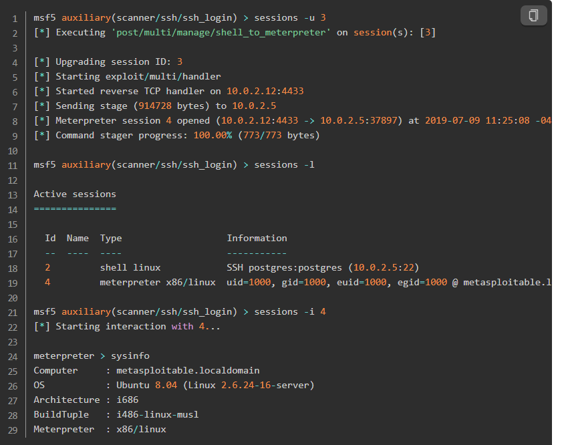This screenshot has height=445, width=562.
Task: Click '10.0.2.5:37897' in the session opened line
Action: pos(359,121)
